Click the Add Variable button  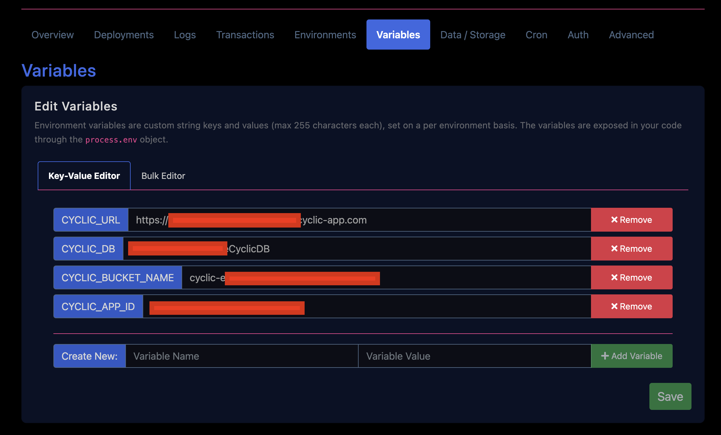pyautogui.click(x=632, y=356)
